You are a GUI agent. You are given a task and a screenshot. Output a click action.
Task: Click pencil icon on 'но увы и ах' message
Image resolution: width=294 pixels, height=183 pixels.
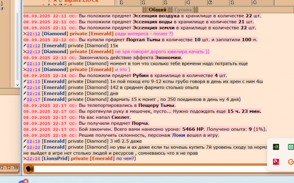(x=25, y=147)
